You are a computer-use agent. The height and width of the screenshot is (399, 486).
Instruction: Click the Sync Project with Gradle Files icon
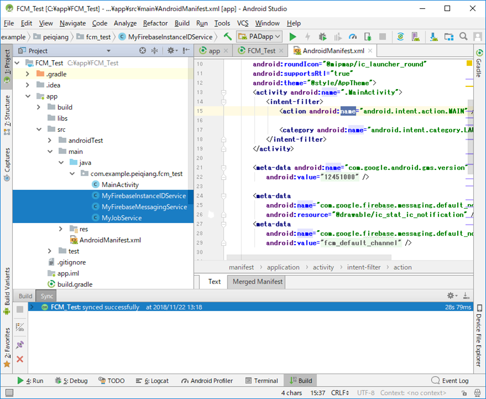tap(400, 37)
